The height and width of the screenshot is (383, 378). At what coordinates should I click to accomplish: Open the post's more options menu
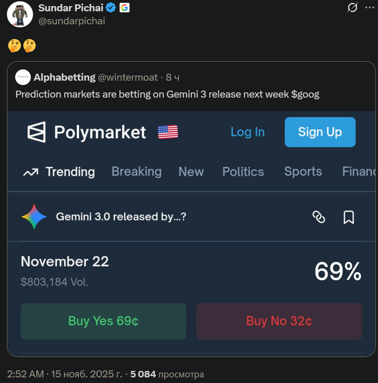369,7
